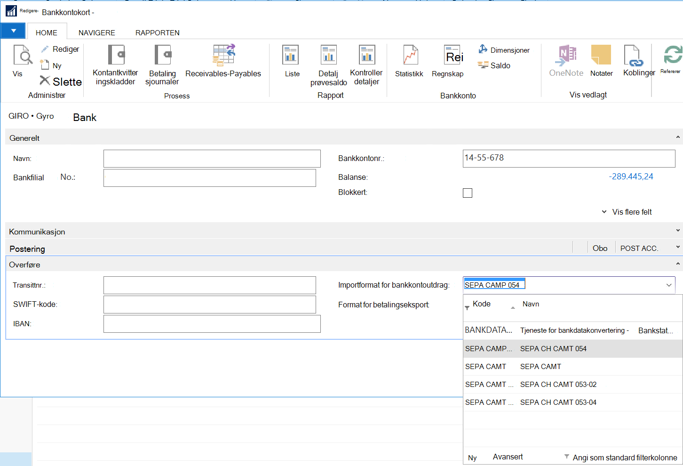The height and width of the screenshot is (466, 683).
Task: Select the BANKDATA... row
Action: [573, 330]
